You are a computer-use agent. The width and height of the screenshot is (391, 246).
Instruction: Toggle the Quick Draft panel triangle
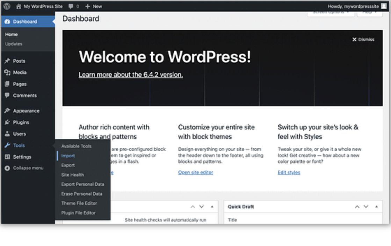(x=377, y=207)
